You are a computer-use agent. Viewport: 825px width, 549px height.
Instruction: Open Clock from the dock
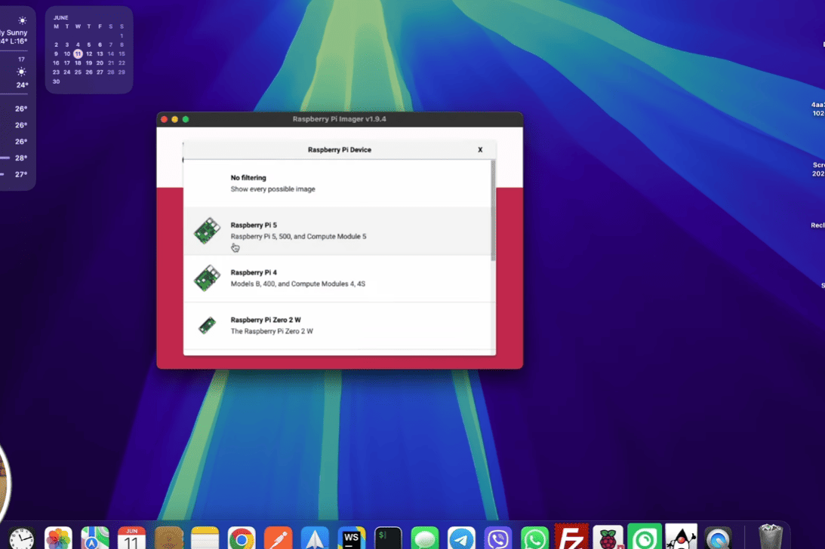22,538
